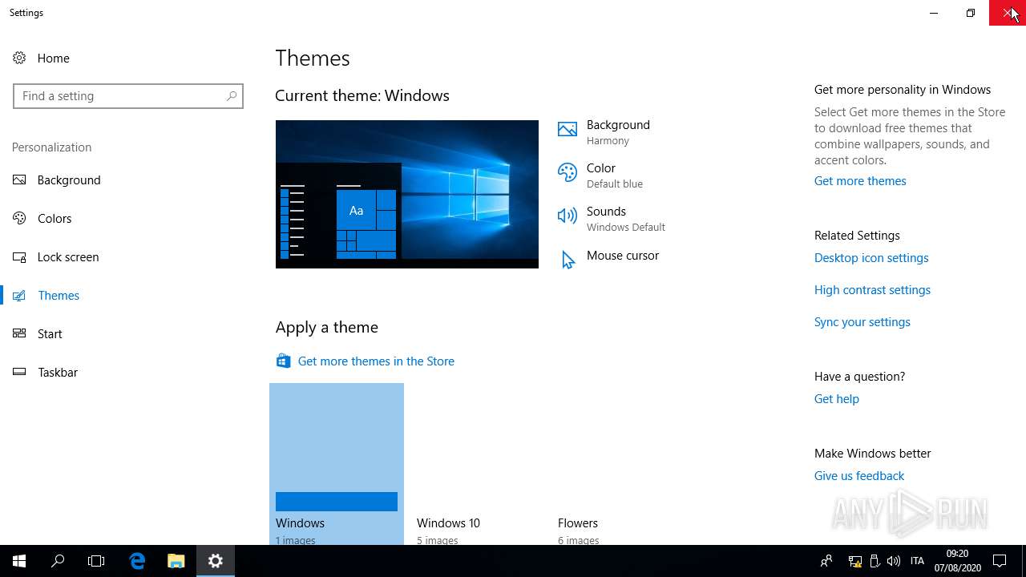Open the Windows Start button
The image size is (1026, 577).
coord(19,561)
